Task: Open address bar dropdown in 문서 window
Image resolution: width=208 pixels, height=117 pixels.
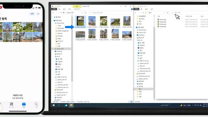Action: pos(164,13)
